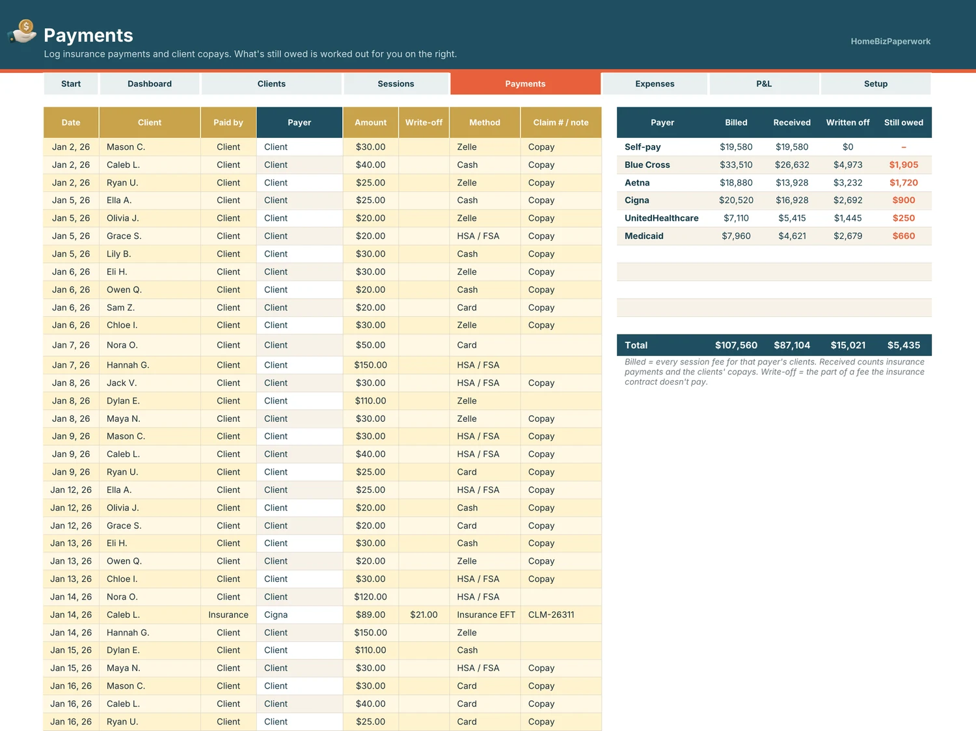The height and width of the screenshot is (731, 976).
Task: Select the Paid by column header
Action: pos(228,122)
